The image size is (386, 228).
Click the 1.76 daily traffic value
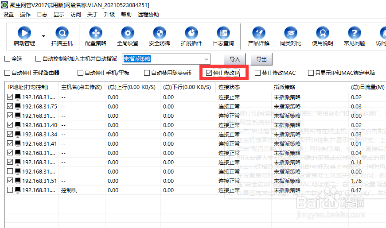click(356, 181)
